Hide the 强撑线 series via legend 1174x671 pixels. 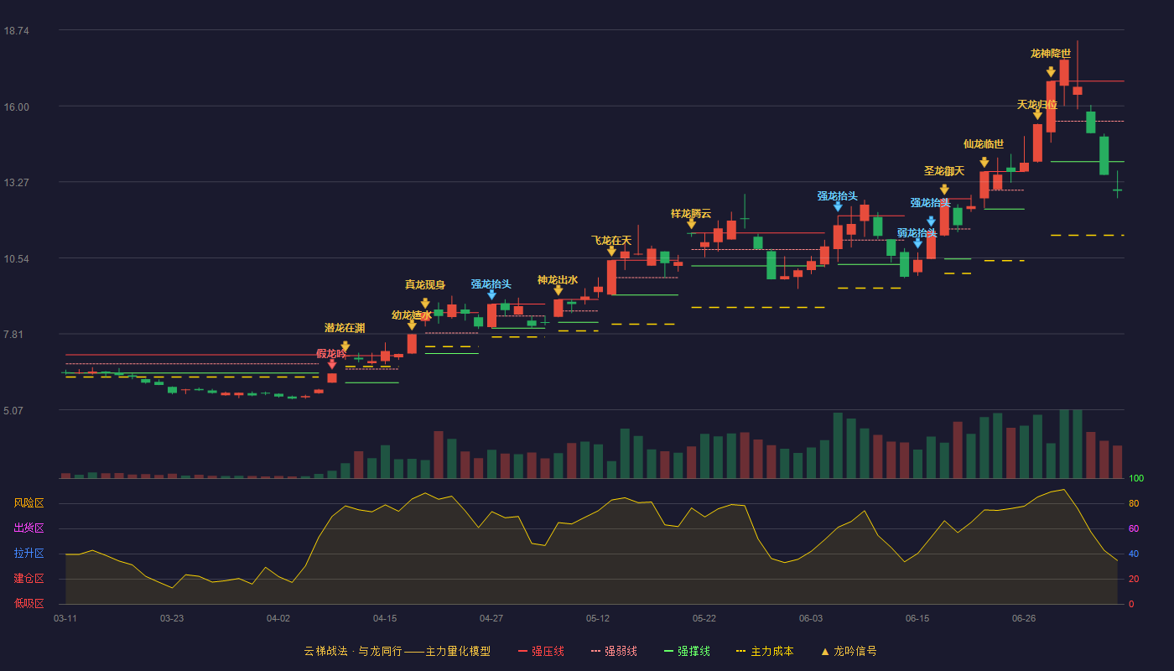pyautogui.click(x=687, y=651)
